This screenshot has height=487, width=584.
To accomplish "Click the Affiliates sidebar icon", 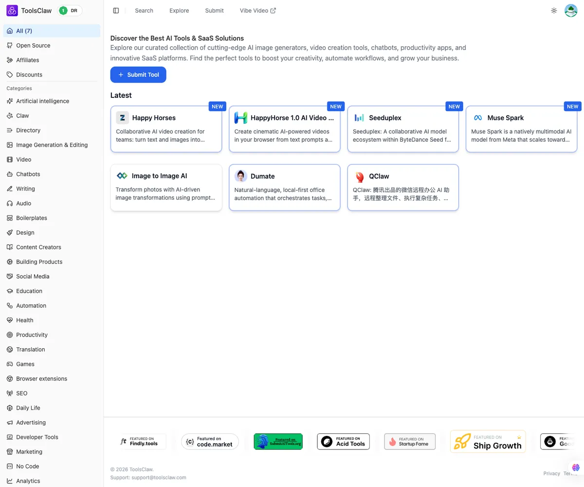I will coord(10,60).
